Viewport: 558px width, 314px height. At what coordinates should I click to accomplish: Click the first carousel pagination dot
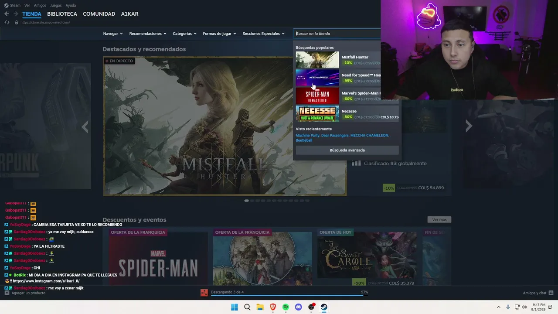[x=246, y=201]
